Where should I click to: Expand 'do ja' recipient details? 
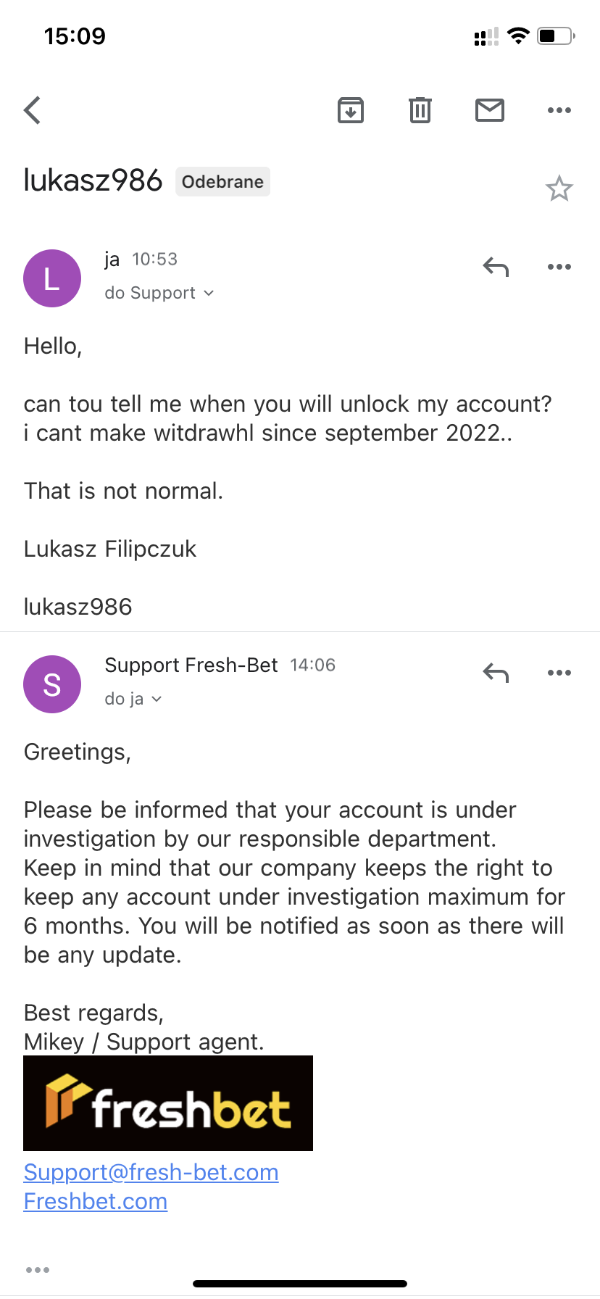pyautogui.click(x=133, y=699)
